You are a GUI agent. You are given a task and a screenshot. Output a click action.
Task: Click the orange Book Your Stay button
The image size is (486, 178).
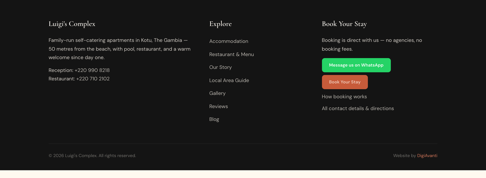(x=345, y=82)
